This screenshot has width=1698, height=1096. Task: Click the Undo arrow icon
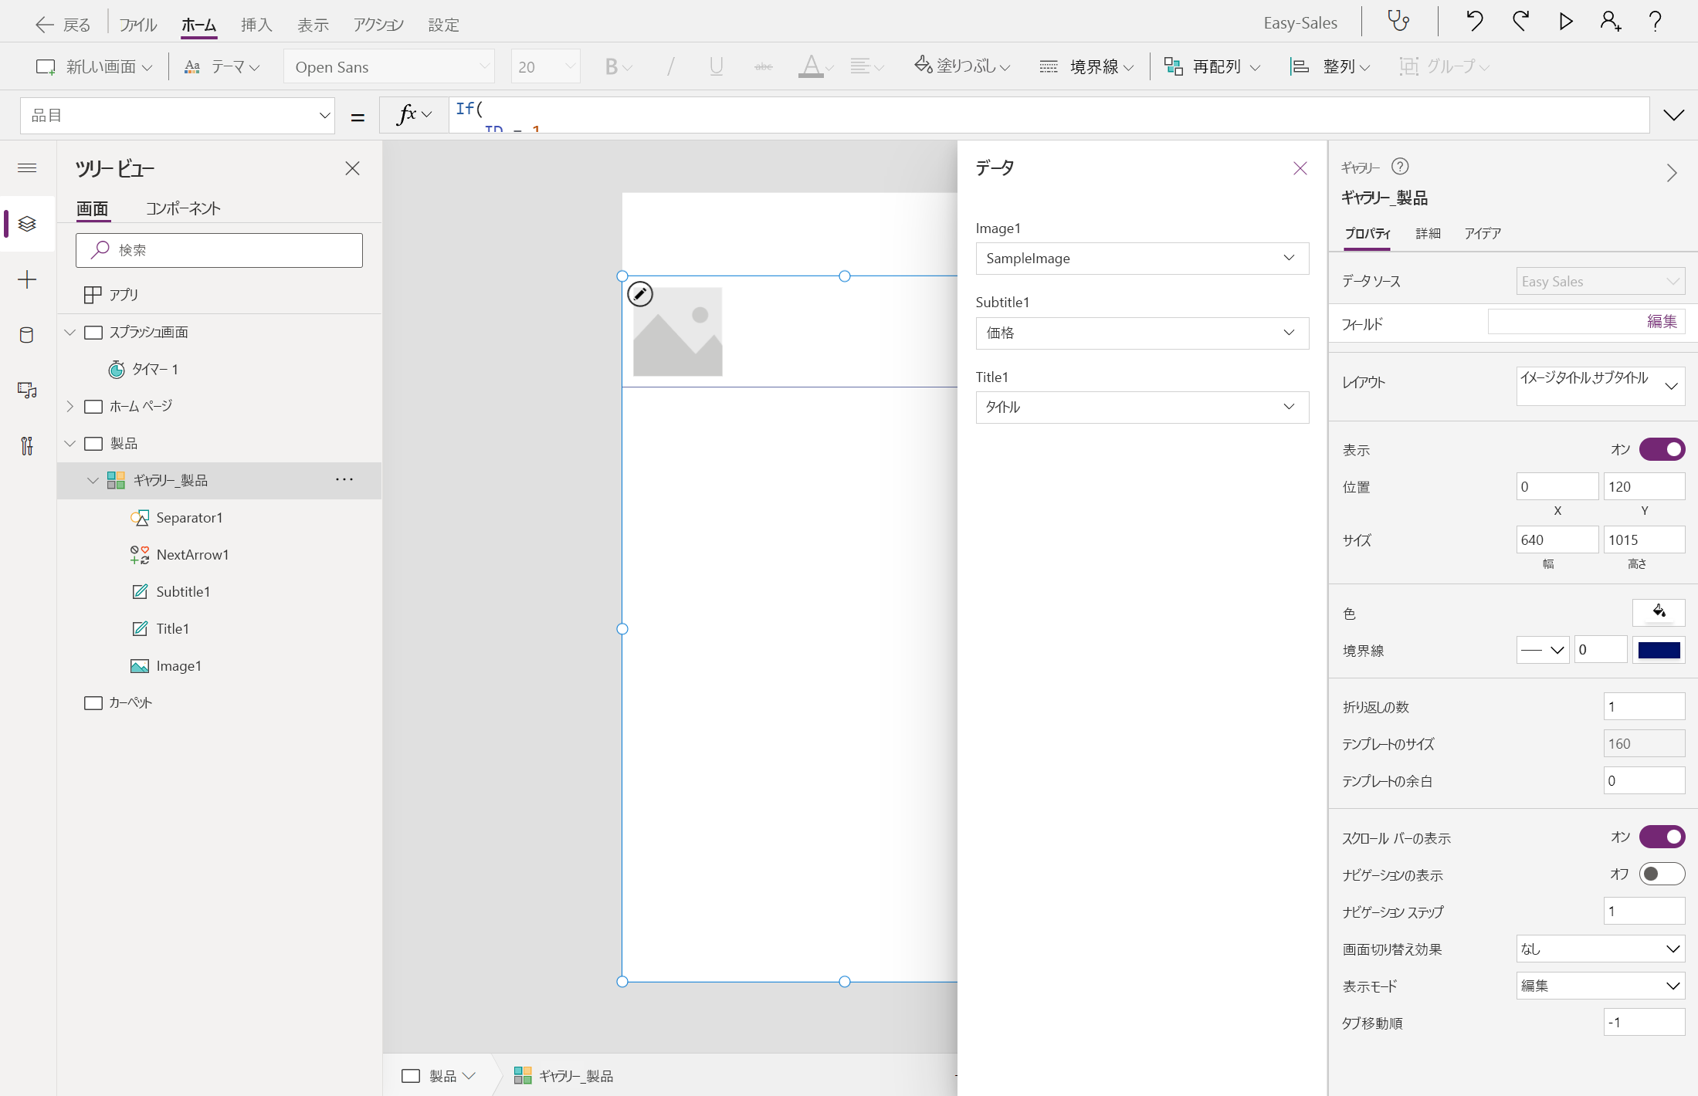1473,22
